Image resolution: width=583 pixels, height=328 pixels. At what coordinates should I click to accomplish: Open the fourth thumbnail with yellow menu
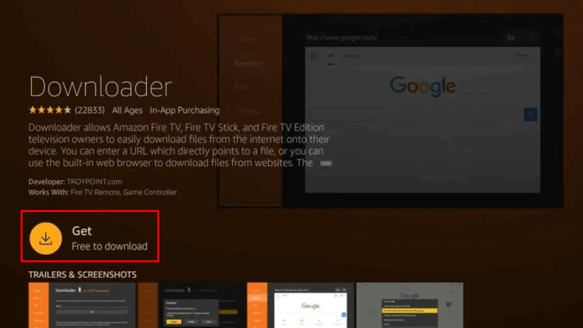point(410,305)
